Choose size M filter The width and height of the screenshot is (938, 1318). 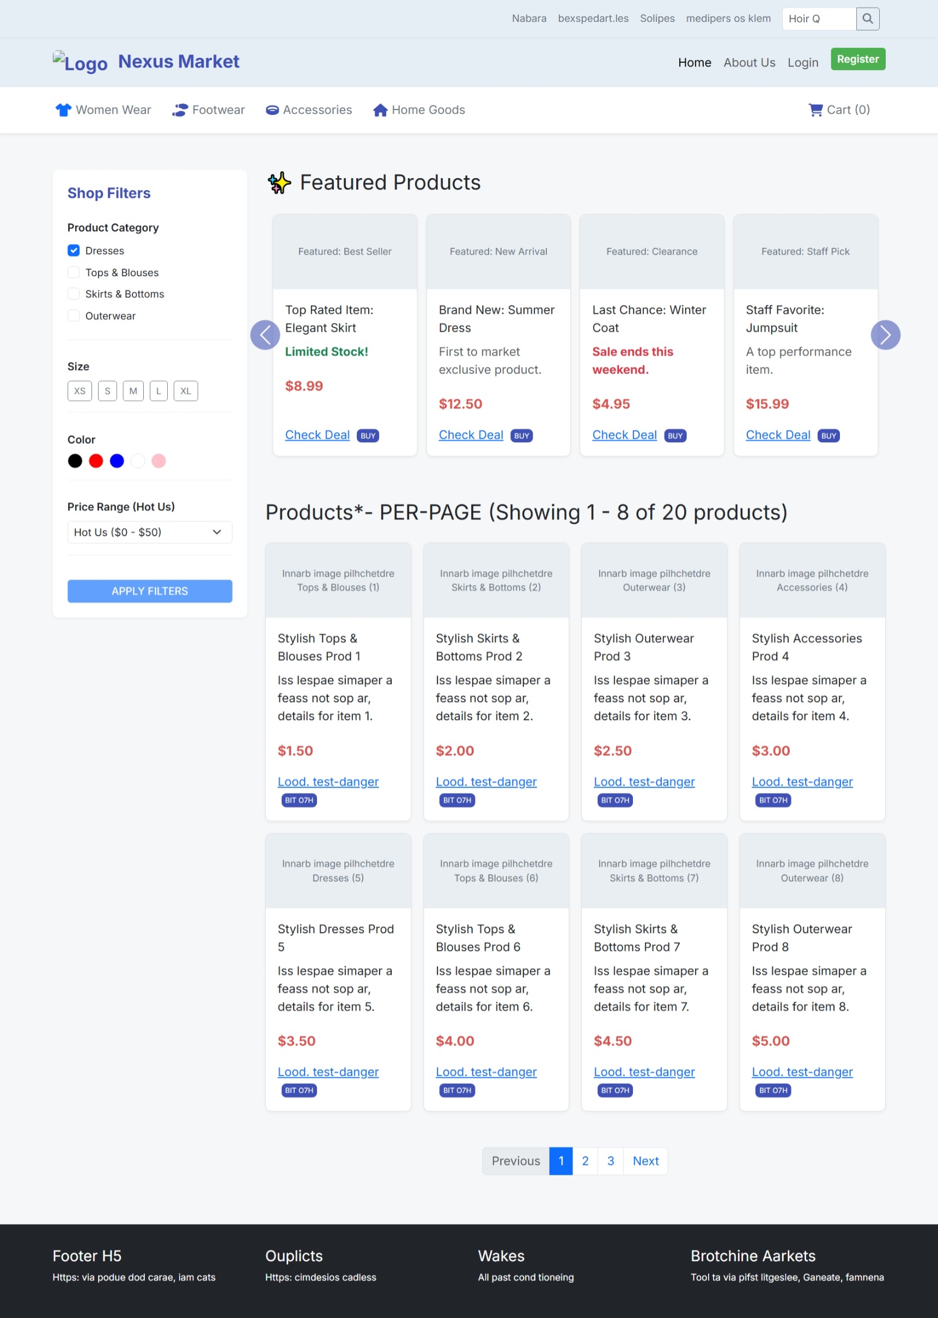tap(133, 391)
